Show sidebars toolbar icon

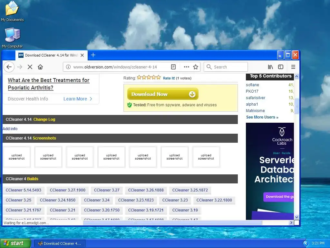pyautogui.click(x=281, y=67)
